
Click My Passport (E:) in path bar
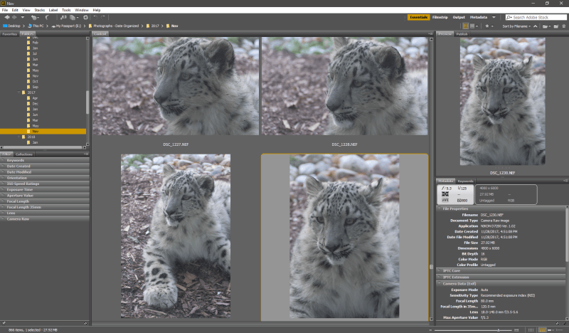[66, 26]
